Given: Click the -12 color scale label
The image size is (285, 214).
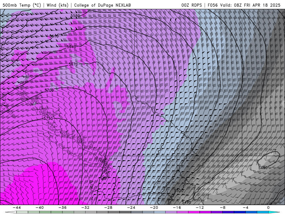Looking at the screenshot, I should tap(200, 208).
